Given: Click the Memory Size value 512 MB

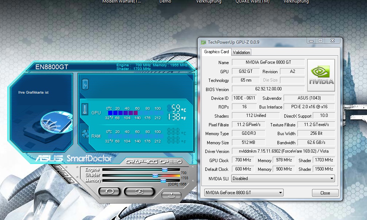Looking at the screenshot, I should pyautogui.click(x=249, y=142).
